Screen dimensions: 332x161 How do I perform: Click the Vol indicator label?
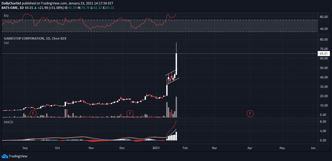[x=6, y=43]
